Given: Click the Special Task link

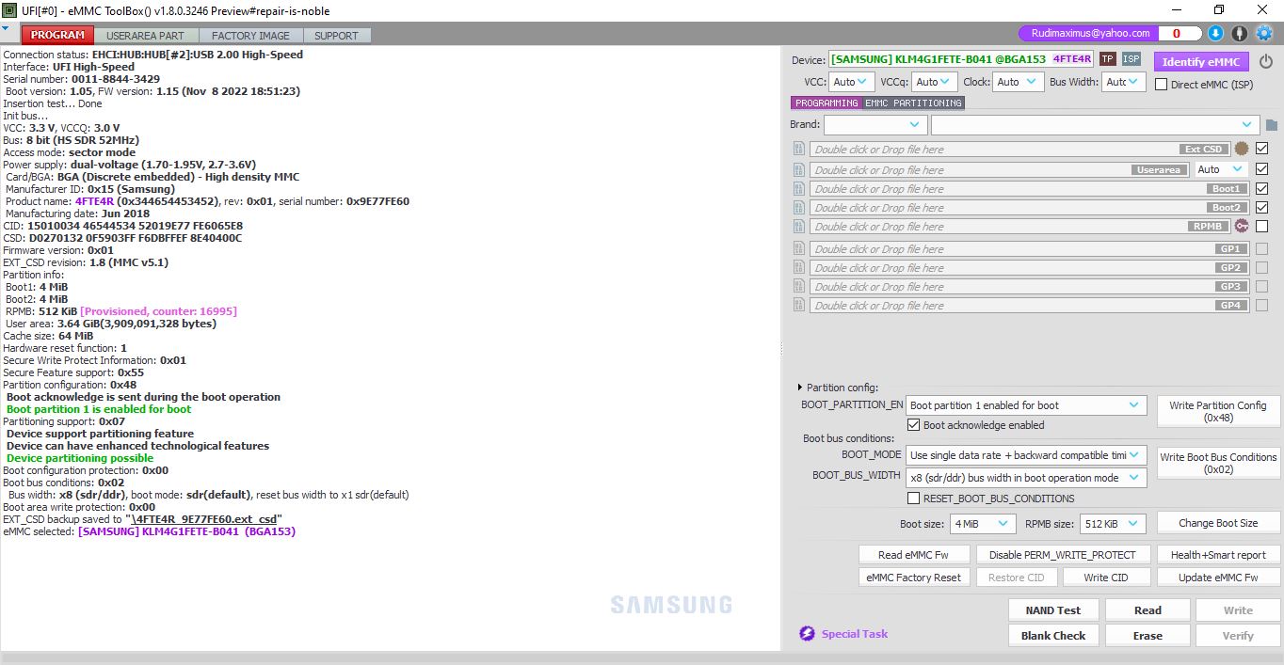Looking at the screenshot, I should pyautogui.click(x=855, y=634).
